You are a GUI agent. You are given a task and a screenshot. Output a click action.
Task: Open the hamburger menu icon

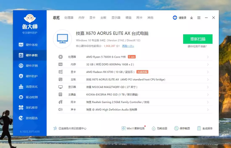tap(199, 18)
